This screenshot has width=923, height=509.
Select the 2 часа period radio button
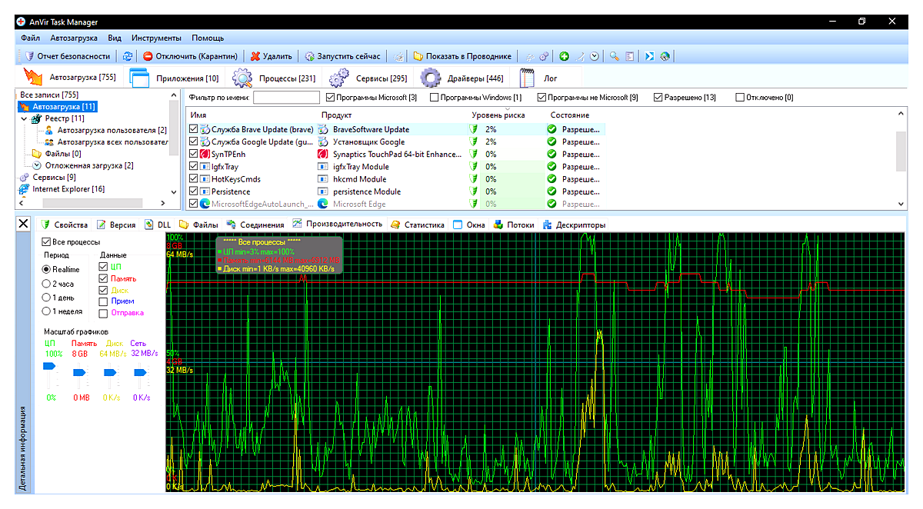47,284
